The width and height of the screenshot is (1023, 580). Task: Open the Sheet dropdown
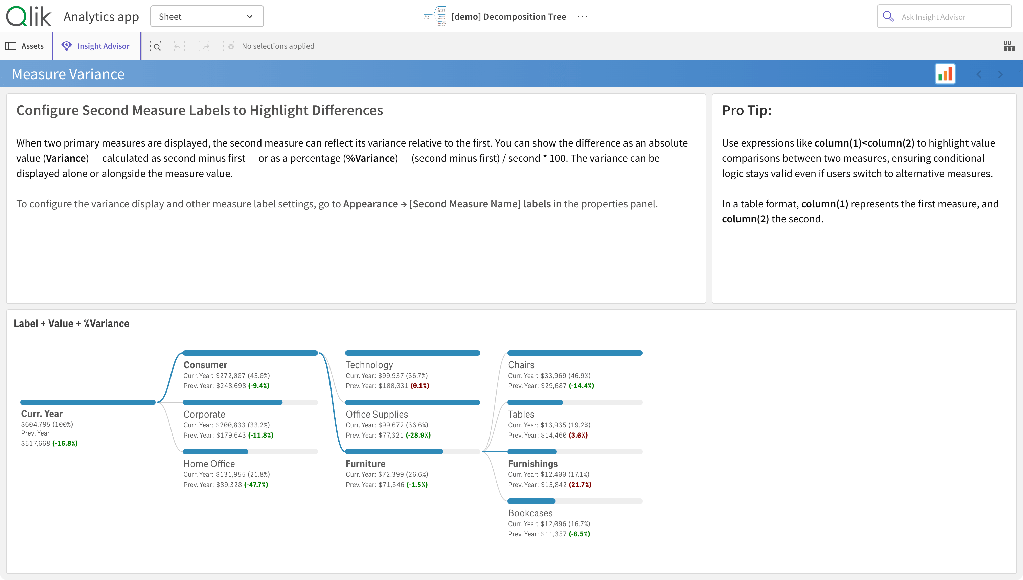click(207, 16)
